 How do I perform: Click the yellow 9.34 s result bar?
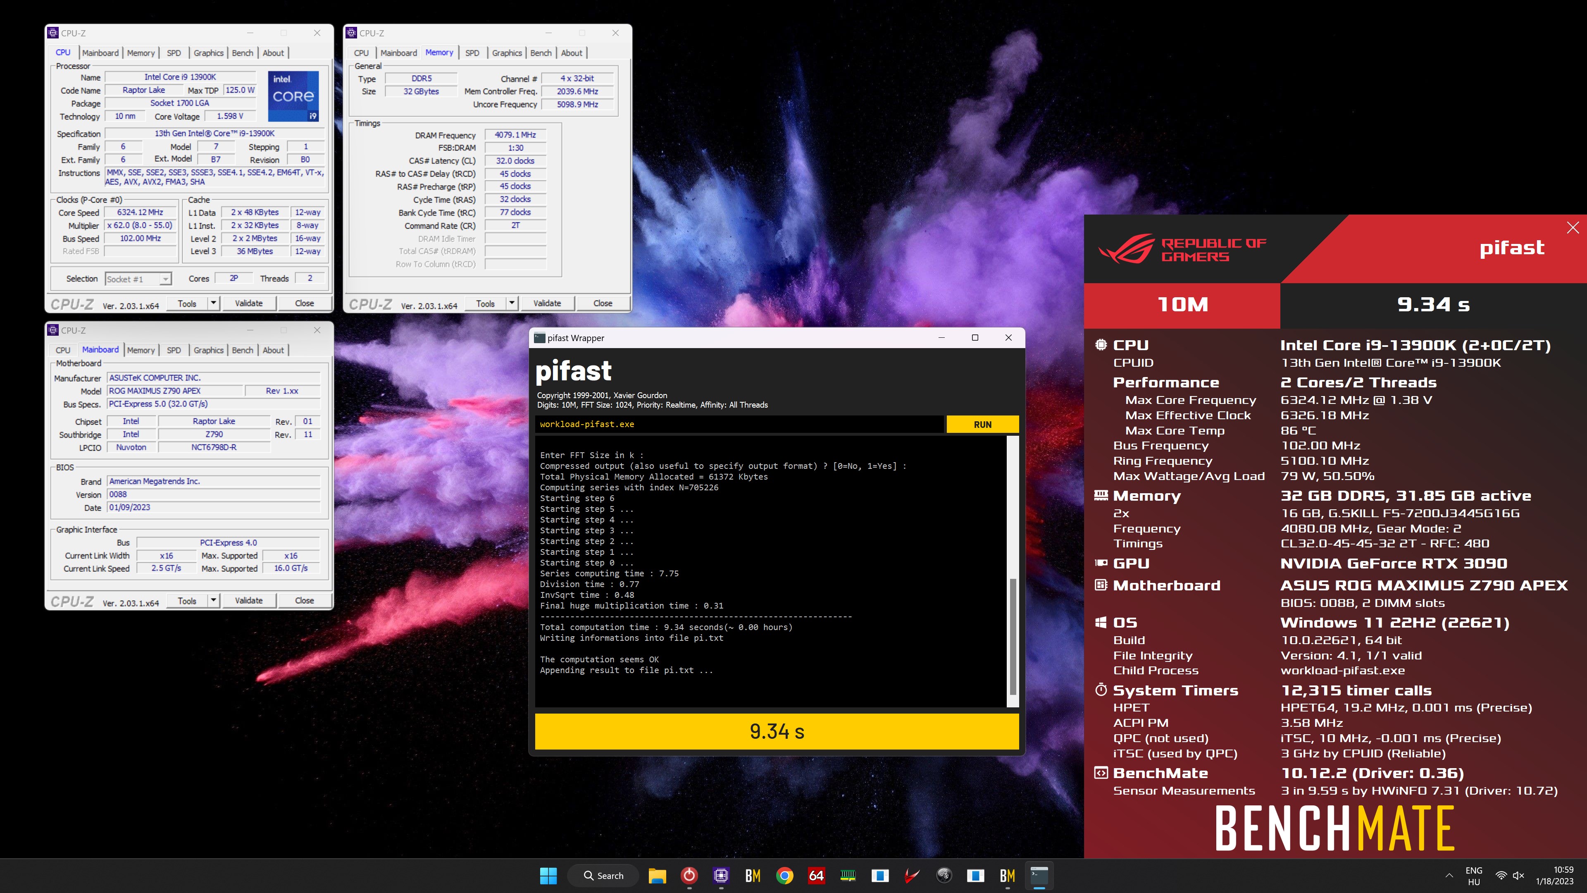click(777, 731)
